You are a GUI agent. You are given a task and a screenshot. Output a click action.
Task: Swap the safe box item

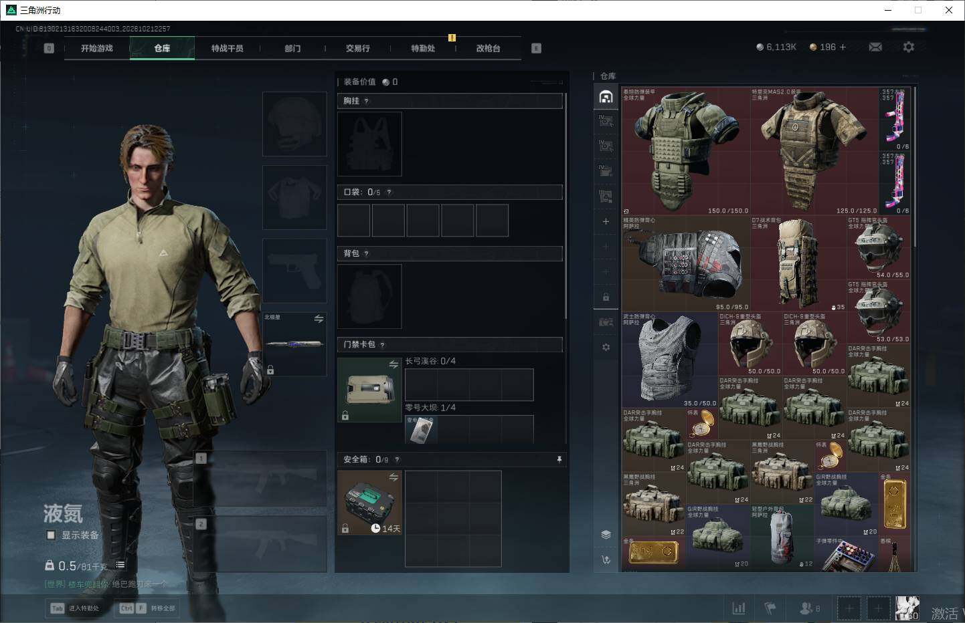pyautogui.click(x=393, y=477)
